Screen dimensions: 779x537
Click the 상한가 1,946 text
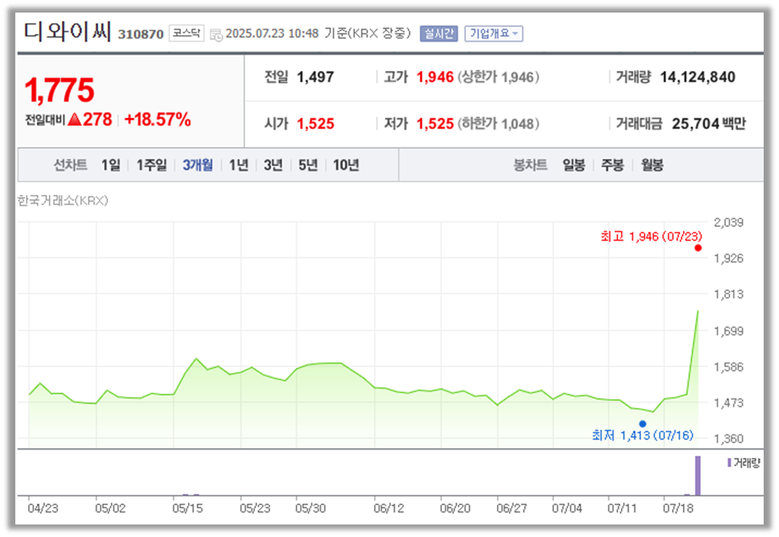click(x=498, y=77)
